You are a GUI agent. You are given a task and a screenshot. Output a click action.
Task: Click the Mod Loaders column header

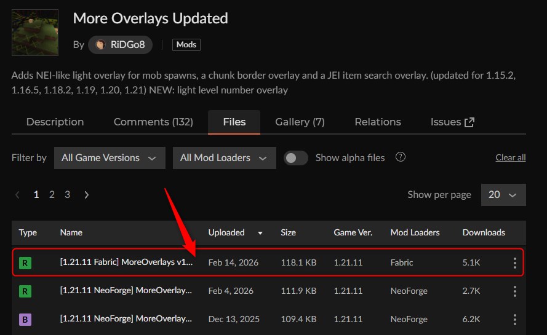(x=415, y=232)
